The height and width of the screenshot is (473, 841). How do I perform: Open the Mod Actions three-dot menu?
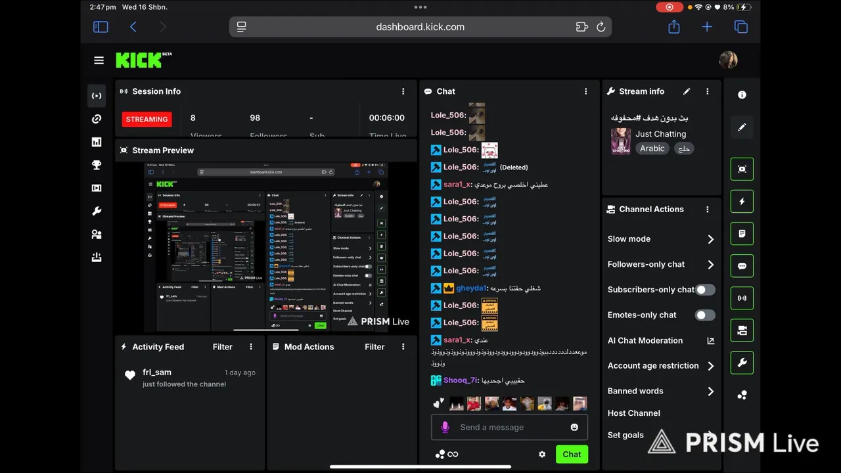(x=403, y=347)
